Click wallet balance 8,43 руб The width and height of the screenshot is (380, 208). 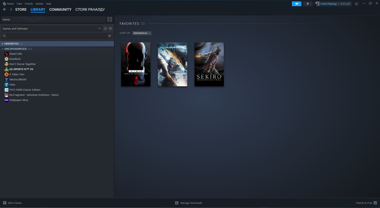coord(345,4)
